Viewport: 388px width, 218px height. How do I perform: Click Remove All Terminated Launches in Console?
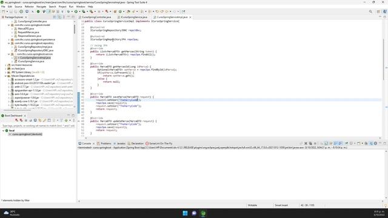(310, 144)
